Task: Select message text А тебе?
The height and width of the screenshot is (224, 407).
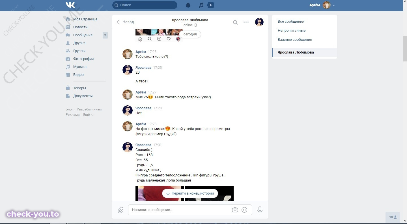Action: 142,81
